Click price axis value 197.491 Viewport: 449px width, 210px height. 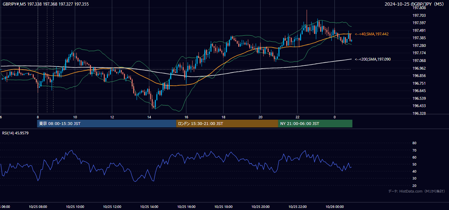point(419,30)
